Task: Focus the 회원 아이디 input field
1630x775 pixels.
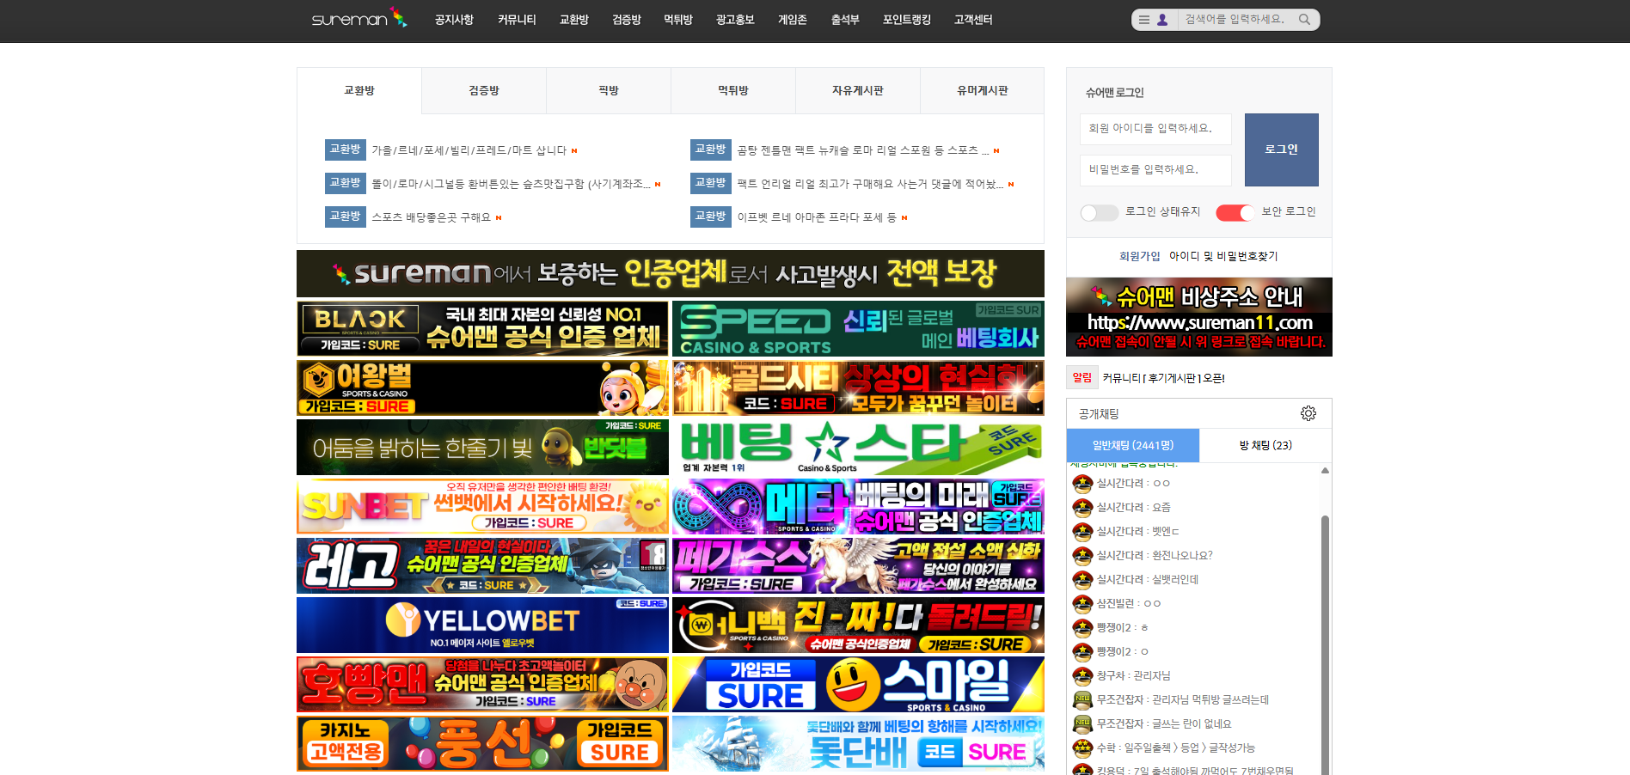Action: coord(1155,129)
